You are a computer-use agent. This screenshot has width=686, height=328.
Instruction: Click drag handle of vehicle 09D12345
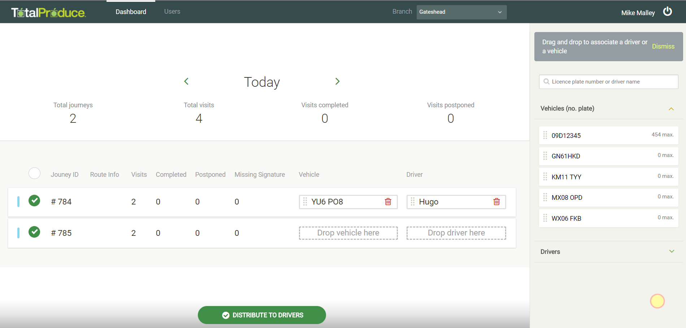click(545, 135)
